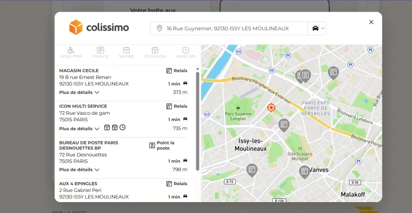Image resolution: width=412 pixels, height=213 pixels.
Task: Expand Plus de détails for ICON MULTI SERVICE
Action: point(79,128)
